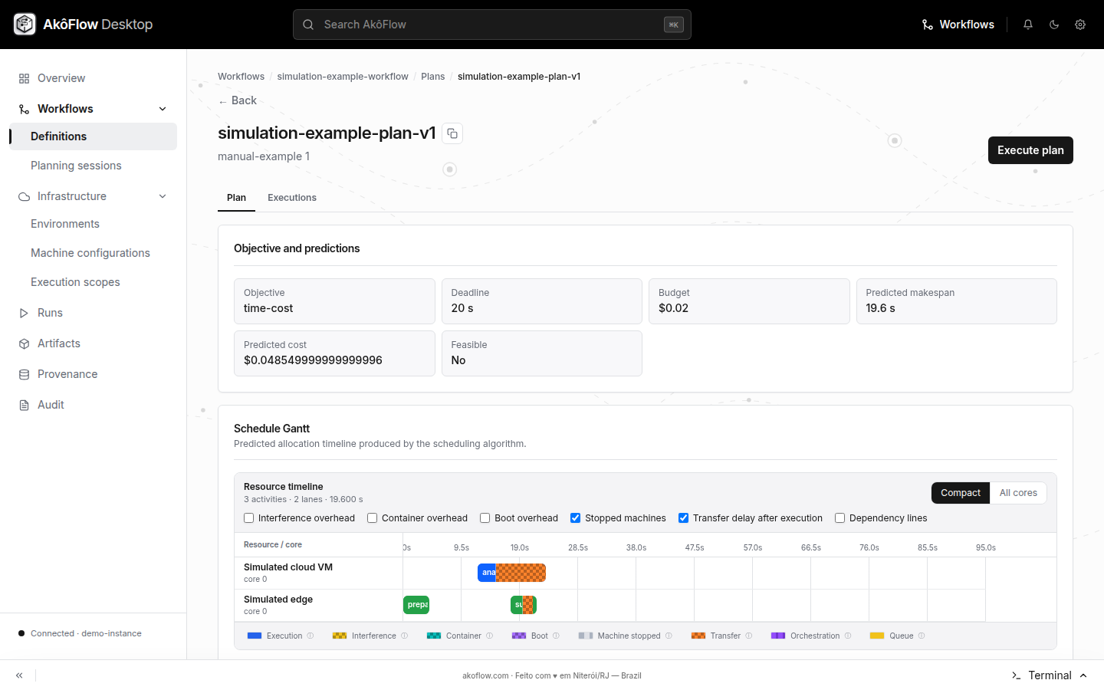
Task: Select the green 'prepa' bar on Simulated edge
Action: point(416,605)
